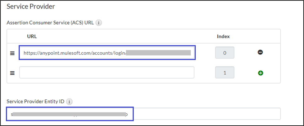Click the info icon beside ACS URL label
The height and width of the screenshot is (126, 304).
click(x=99, y=23)
